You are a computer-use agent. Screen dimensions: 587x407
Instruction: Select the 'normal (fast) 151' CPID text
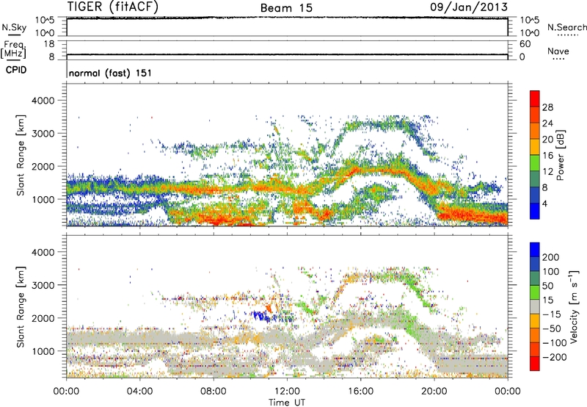(x=110, y=73)
